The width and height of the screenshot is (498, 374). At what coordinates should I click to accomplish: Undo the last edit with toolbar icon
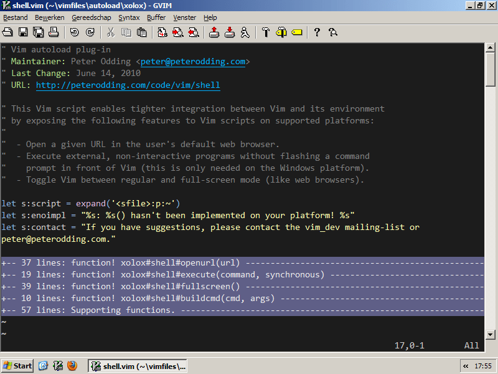[73, 32]
